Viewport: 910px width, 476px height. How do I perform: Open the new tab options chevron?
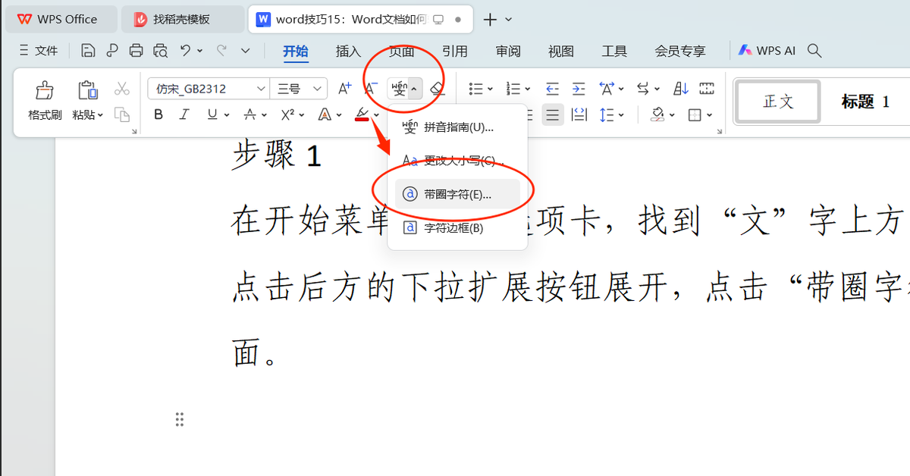click(508, 19)
